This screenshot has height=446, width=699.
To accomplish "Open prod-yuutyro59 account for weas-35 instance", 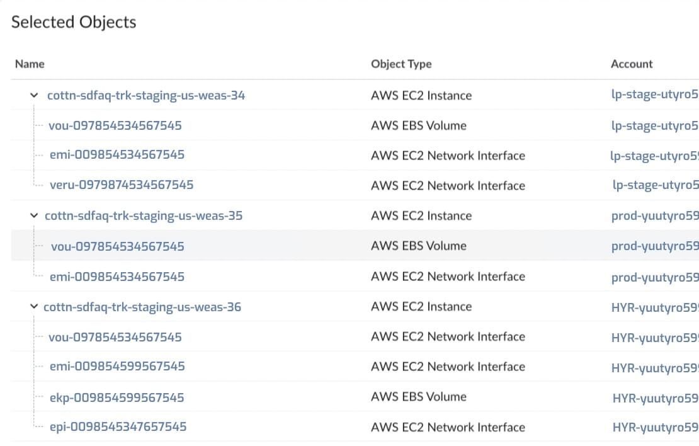I will tap(654, 216).
